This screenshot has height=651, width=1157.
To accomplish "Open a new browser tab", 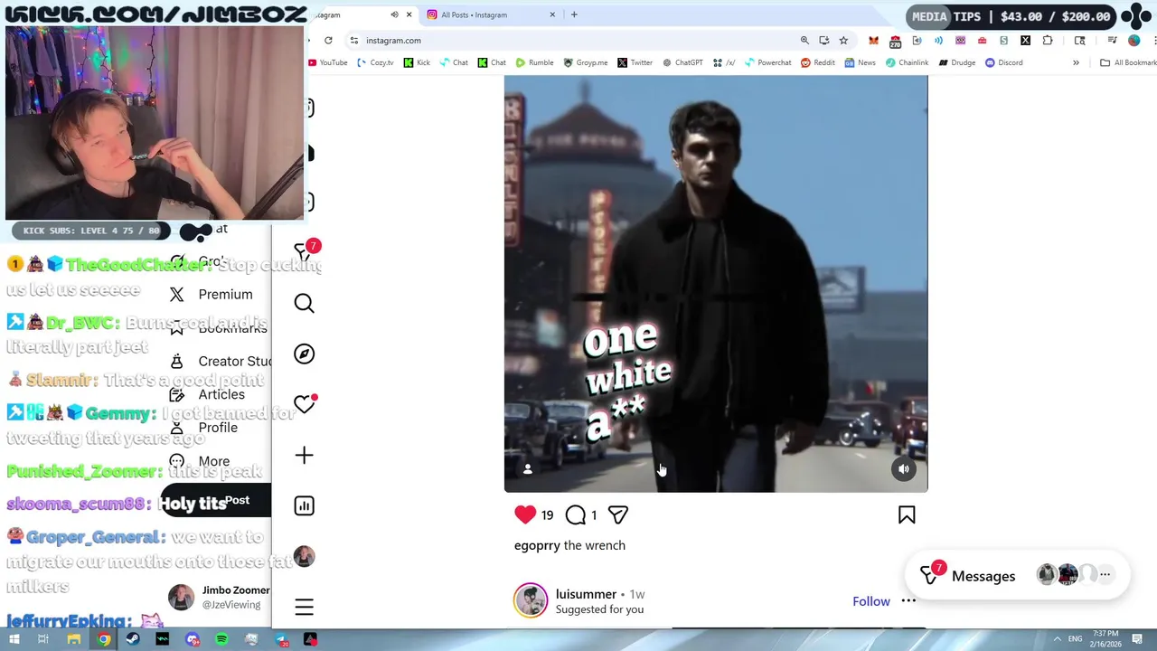I will [x=574, y=14].
